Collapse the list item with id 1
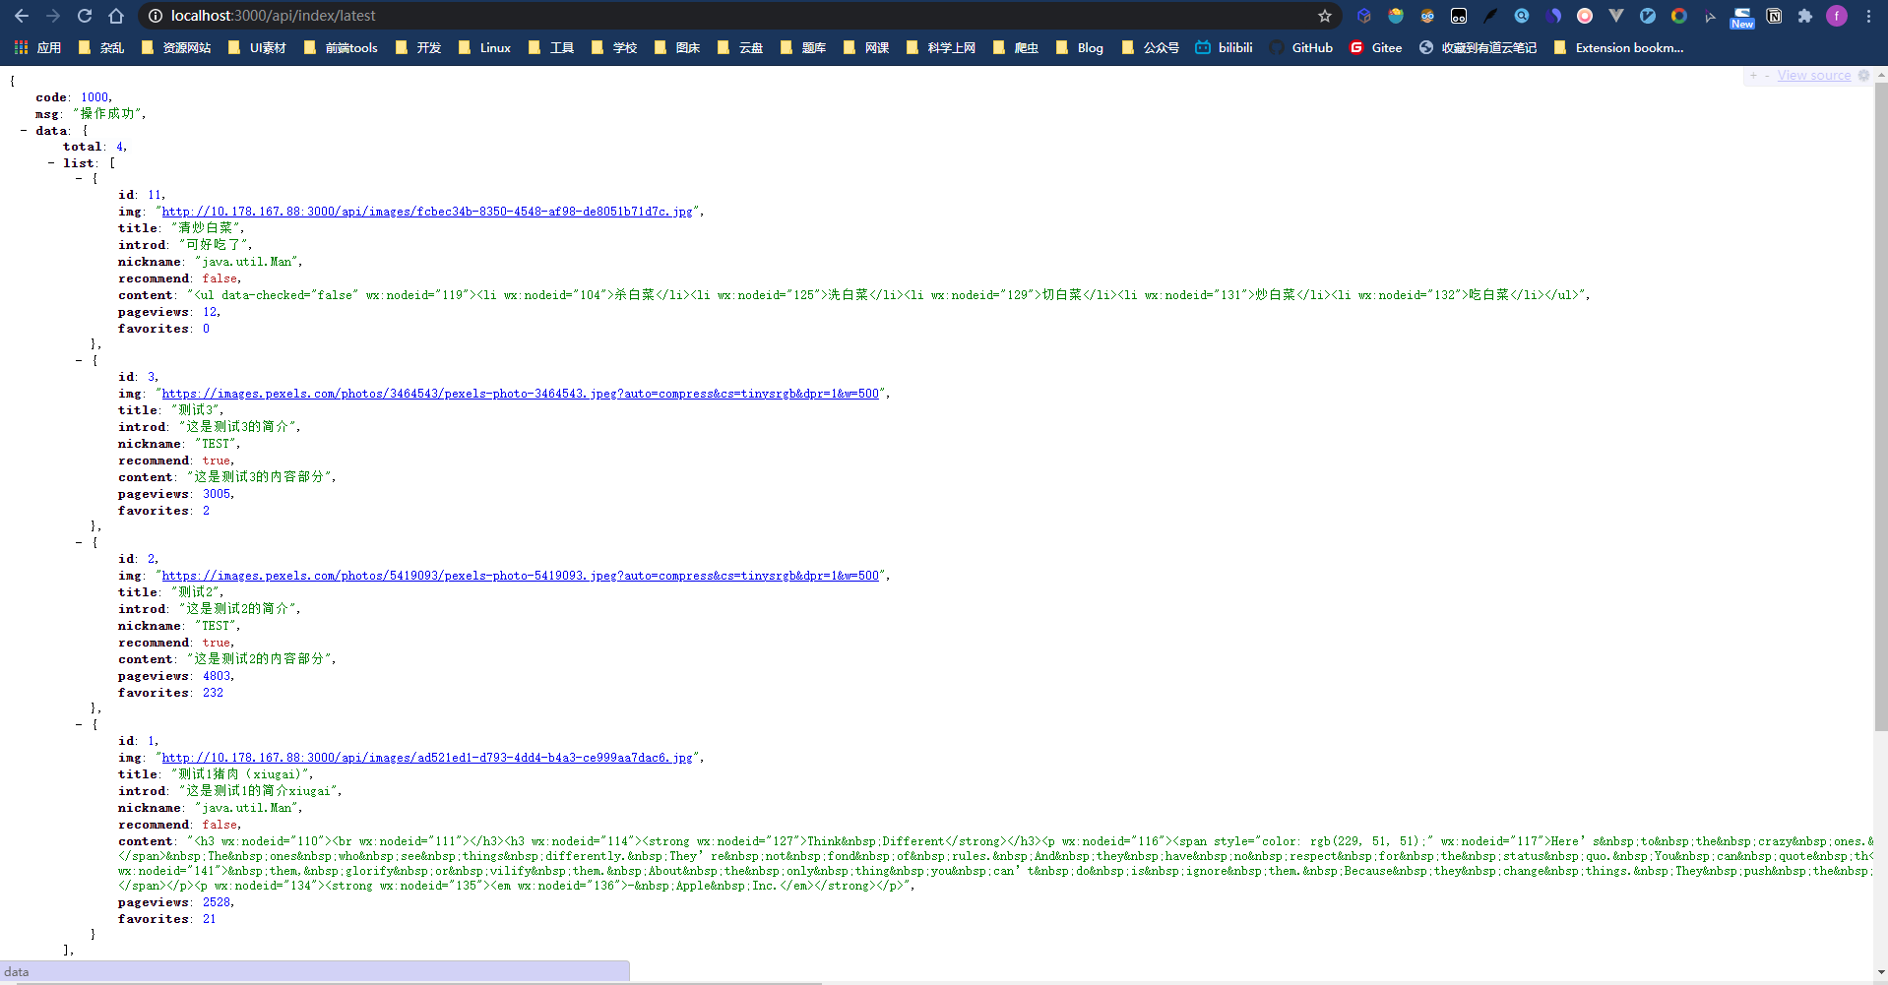Viewport: 1888px width, 985px height. (79, 725)
